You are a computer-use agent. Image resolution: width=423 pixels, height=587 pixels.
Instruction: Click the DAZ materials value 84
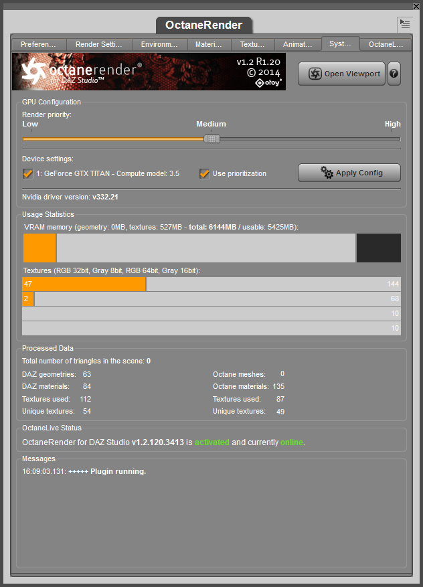pyautogui.click(x=87, y=386)
